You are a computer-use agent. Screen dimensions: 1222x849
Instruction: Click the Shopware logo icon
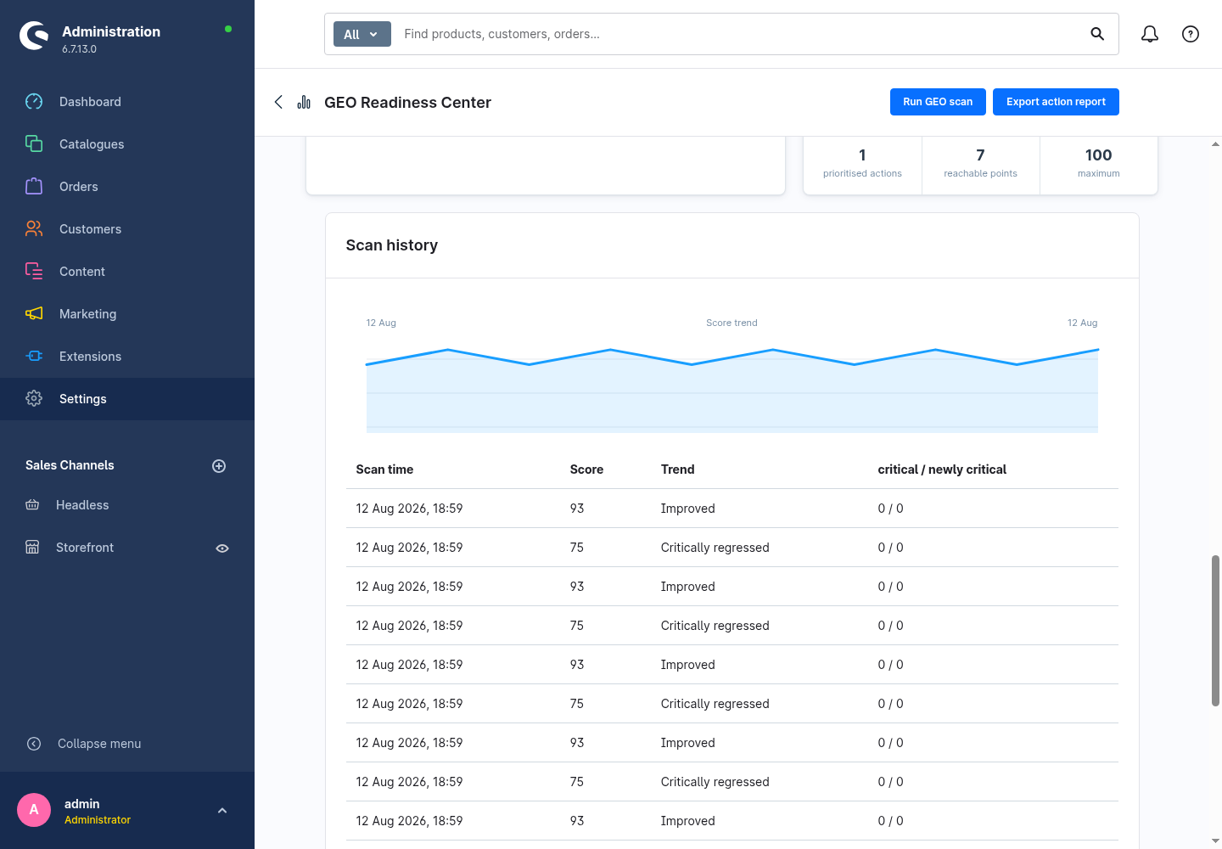coord(34,36)
